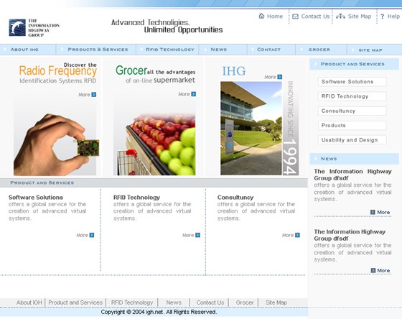The width and height of the screenshot is (402, 319).
Task: Click the first Information Highway Group dfsdf news title
Action: point(352,175)
